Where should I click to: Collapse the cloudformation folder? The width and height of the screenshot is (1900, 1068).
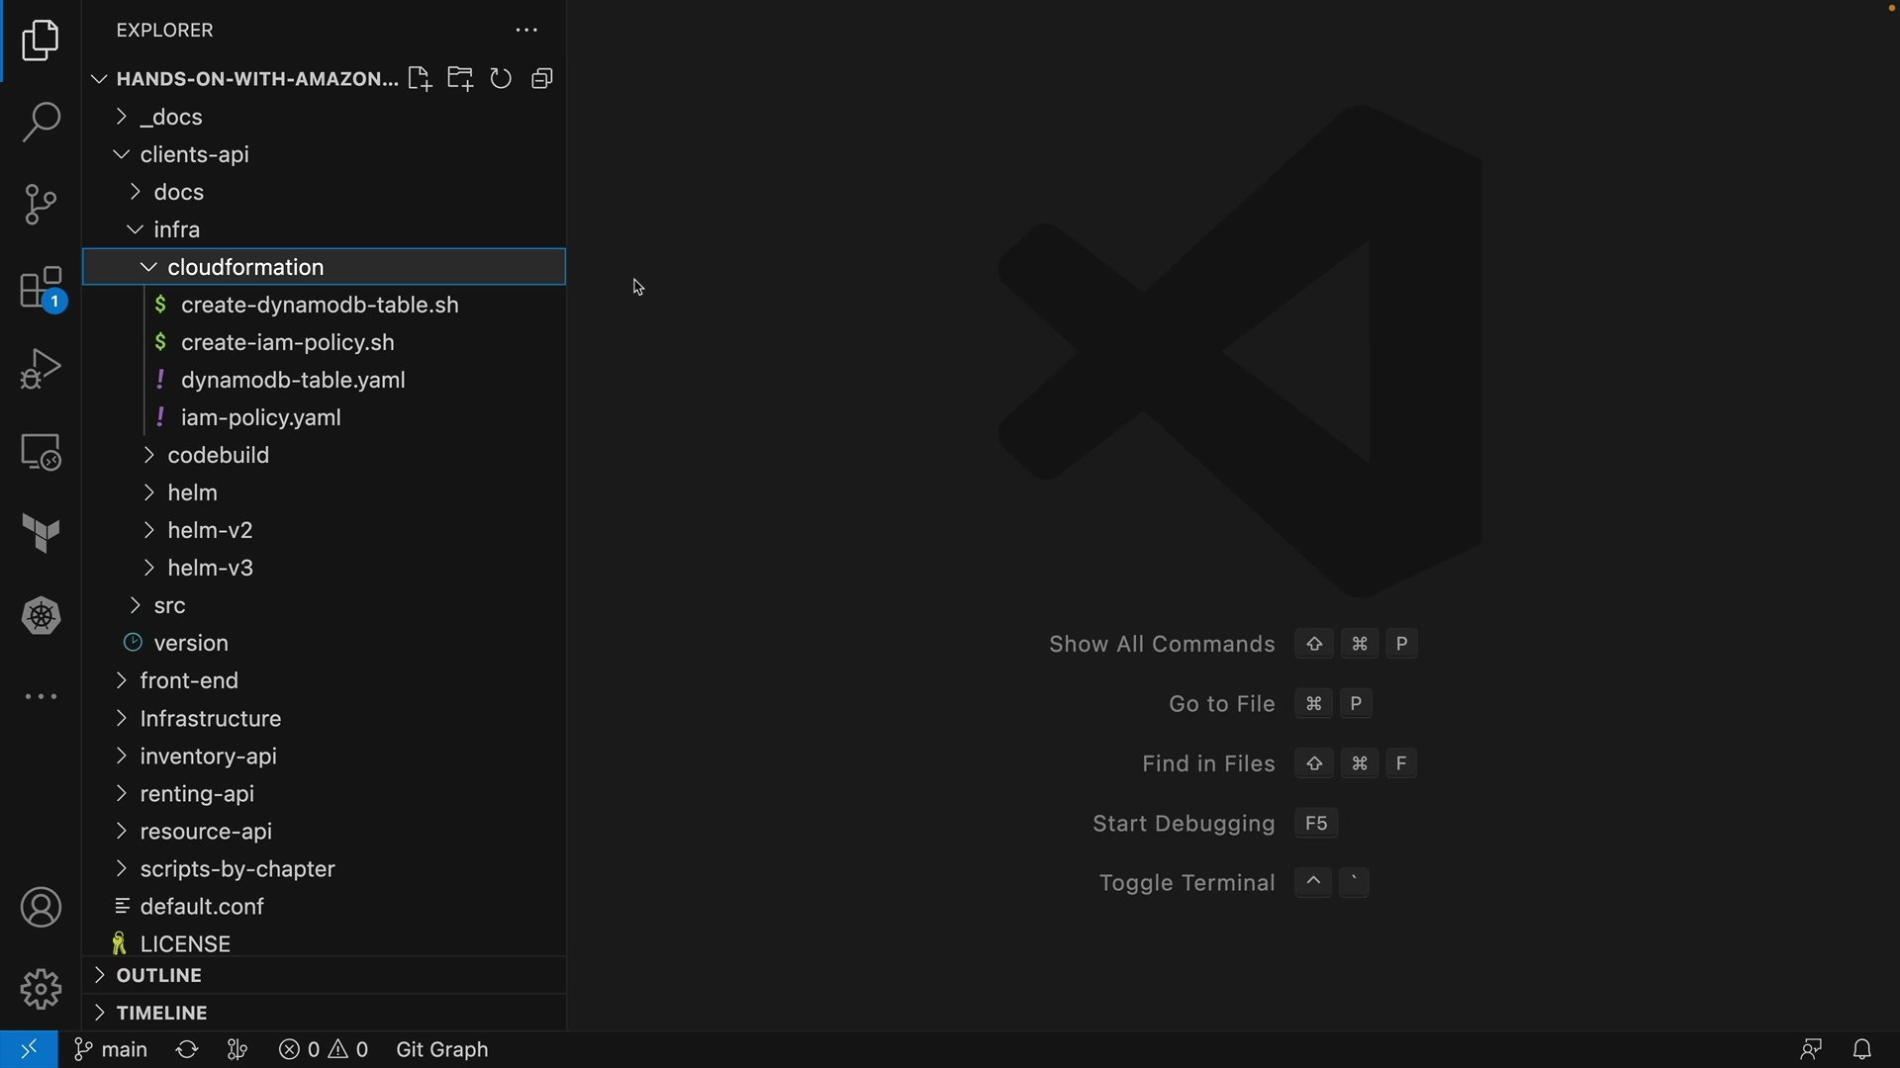coord(149,268)
